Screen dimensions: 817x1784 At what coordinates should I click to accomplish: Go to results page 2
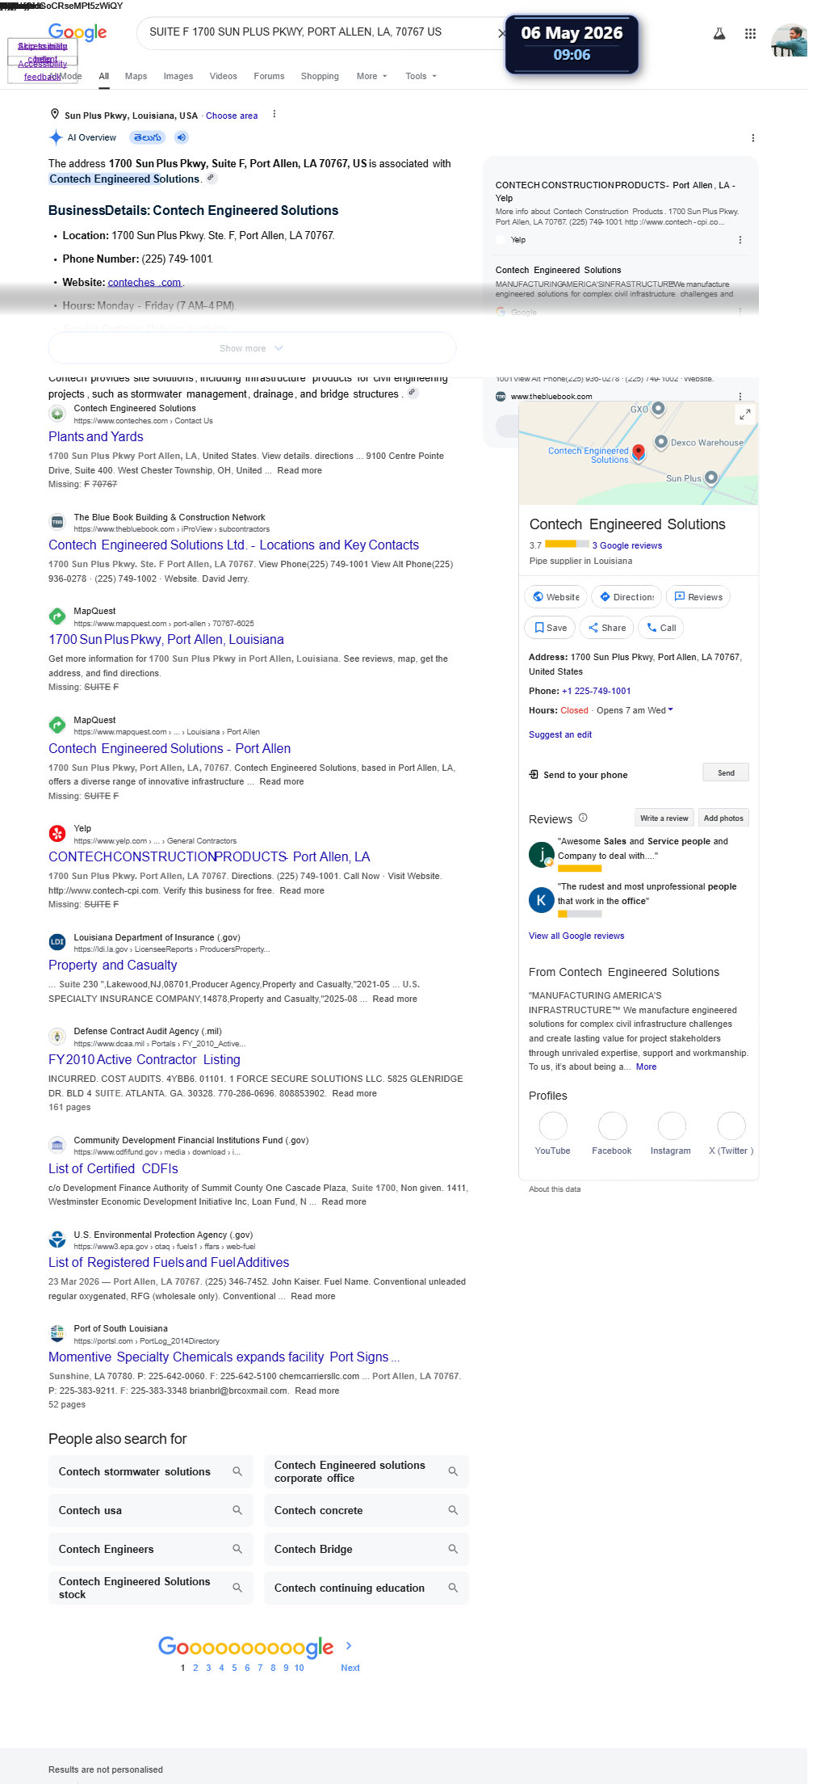click(x=195, y=1668)
